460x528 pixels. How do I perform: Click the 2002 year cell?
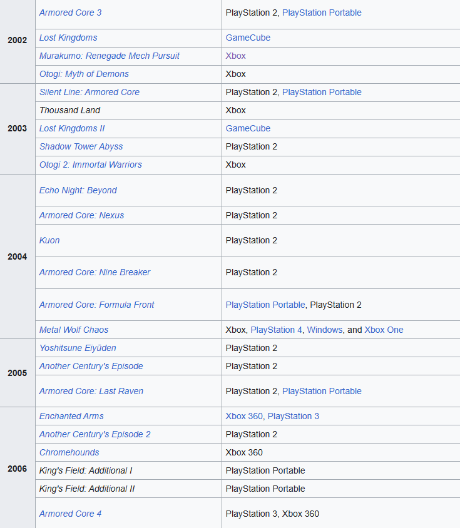[x=17, y=41]
